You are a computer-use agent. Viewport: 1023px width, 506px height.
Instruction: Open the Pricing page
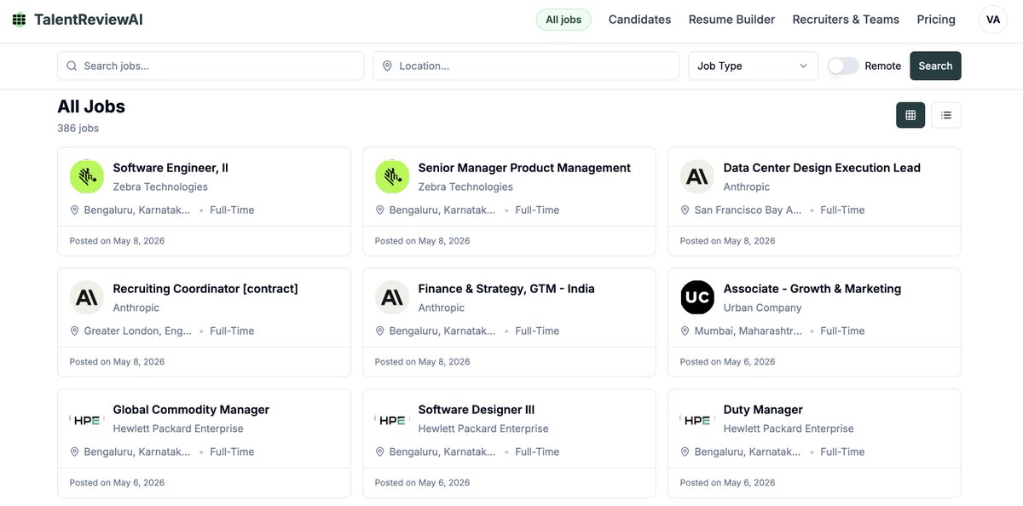coord(936,20)
